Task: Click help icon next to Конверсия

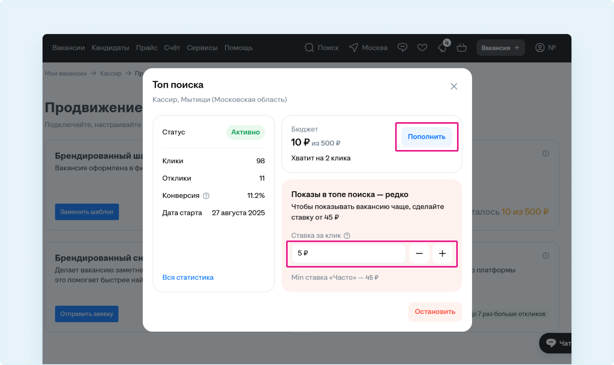Action: 206,196
